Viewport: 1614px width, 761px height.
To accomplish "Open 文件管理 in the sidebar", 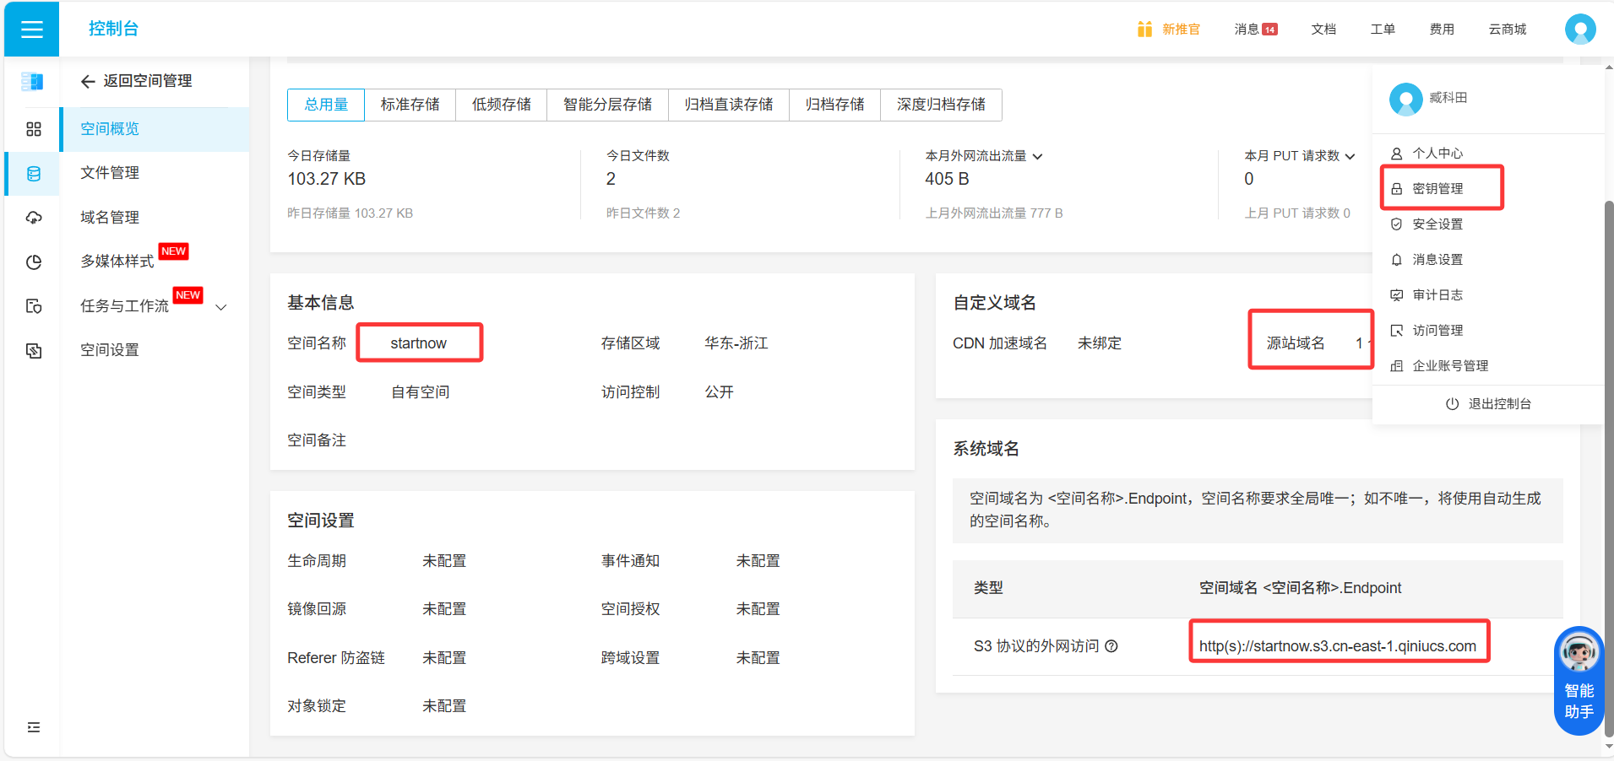I will (110, 173).
